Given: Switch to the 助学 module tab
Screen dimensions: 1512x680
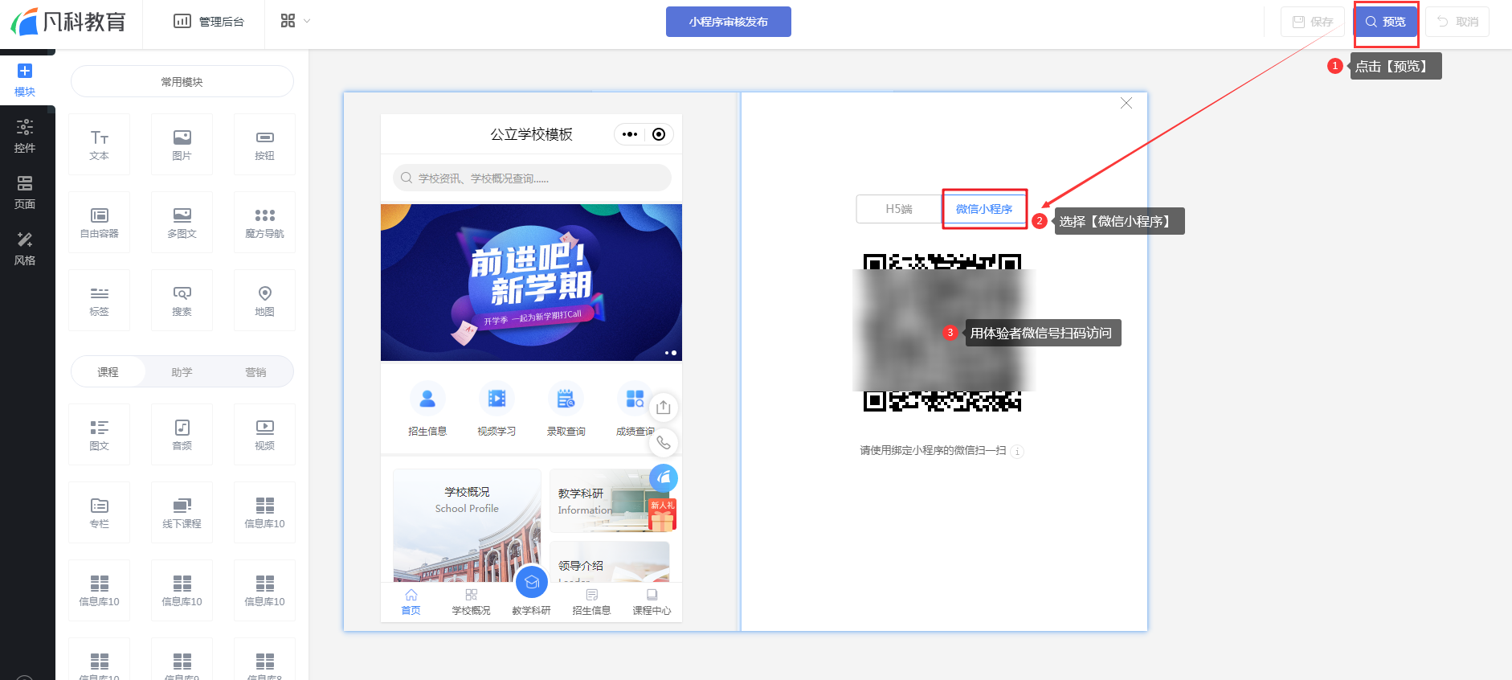Looking at the screenshot, I should (x=182, y=372).
